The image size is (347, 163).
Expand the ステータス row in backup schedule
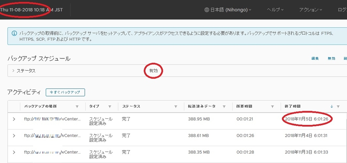14,71
